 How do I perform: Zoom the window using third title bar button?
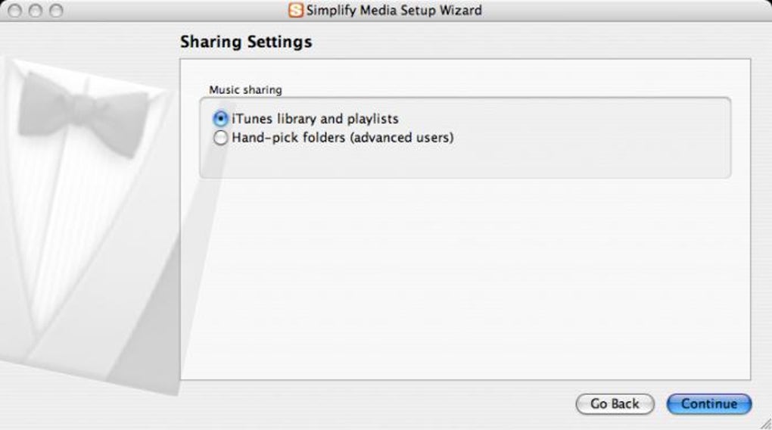coord(56,11)
